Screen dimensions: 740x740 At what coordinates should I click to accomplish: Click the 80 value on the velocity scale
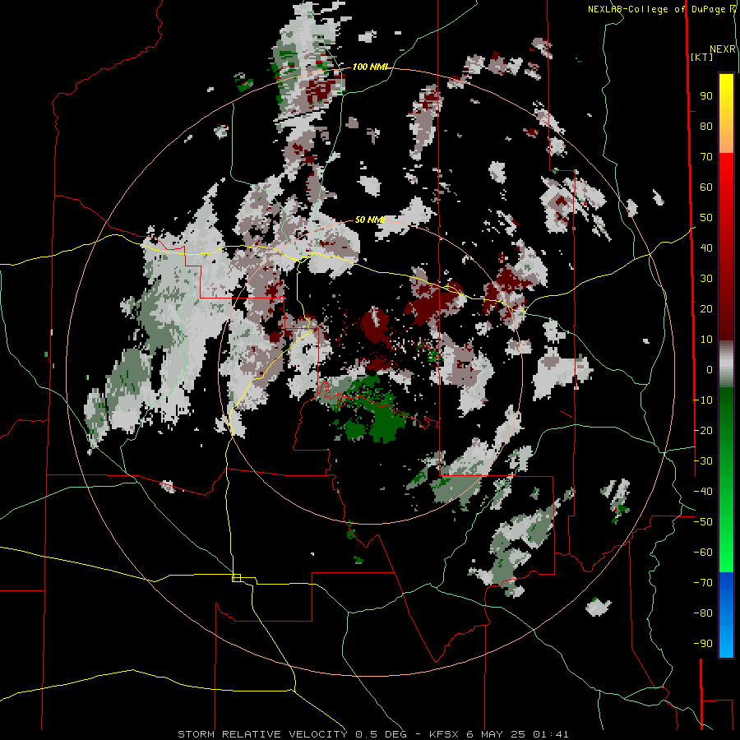[706, 126]
